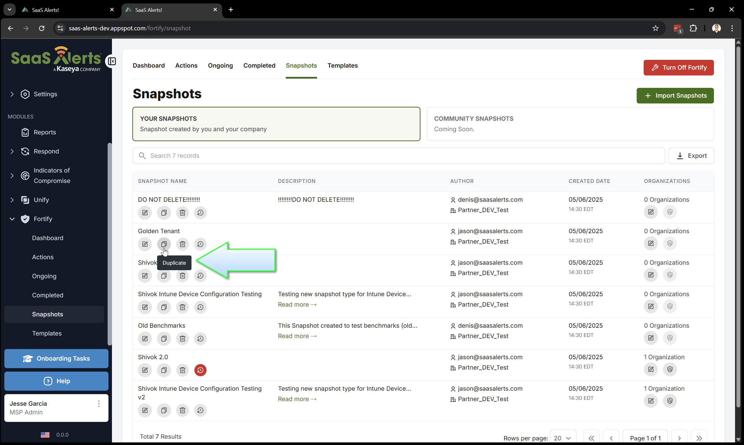Image resolution: width=744 pixels, height=445 pixels.
Task: Turn Off Fortify
Action: click(x=678, y=67)
